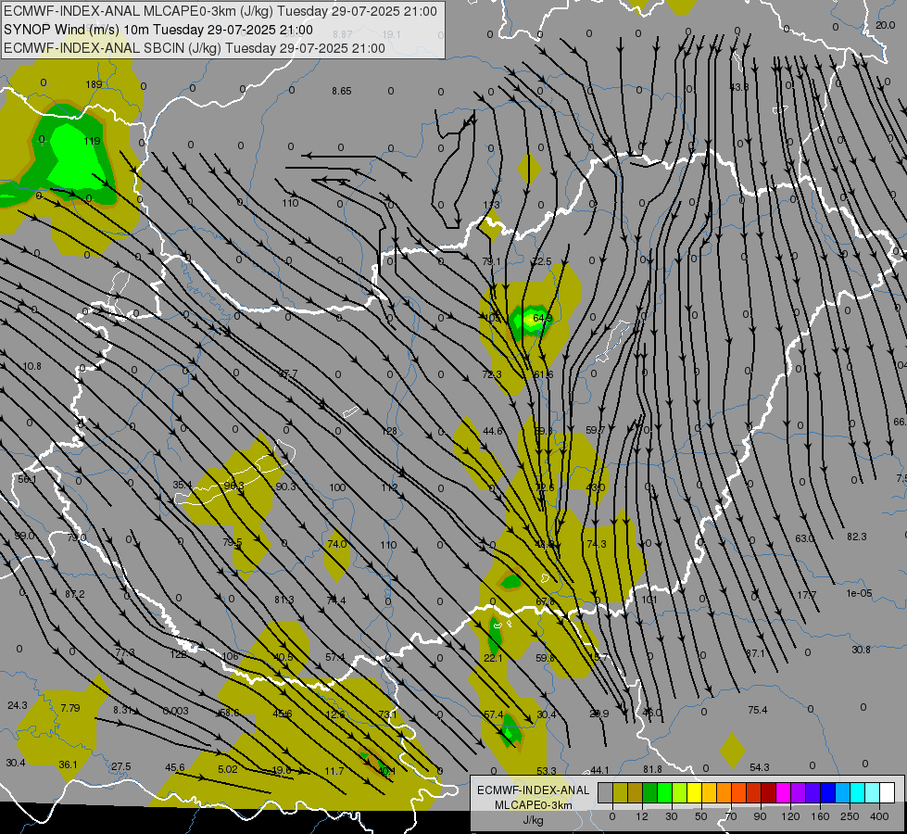Click the yellow-green swatch in the legend

point(680,792)
